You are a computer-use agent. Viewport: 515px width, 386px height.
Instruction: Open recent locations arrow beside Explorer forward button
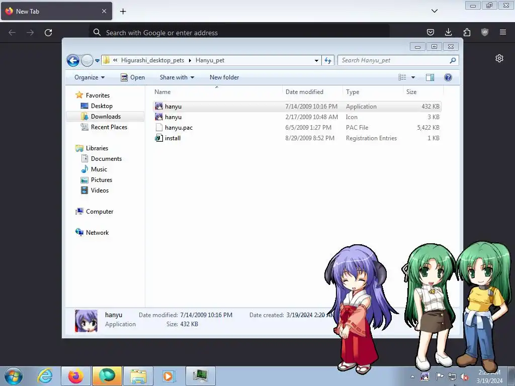coord(97,61)
